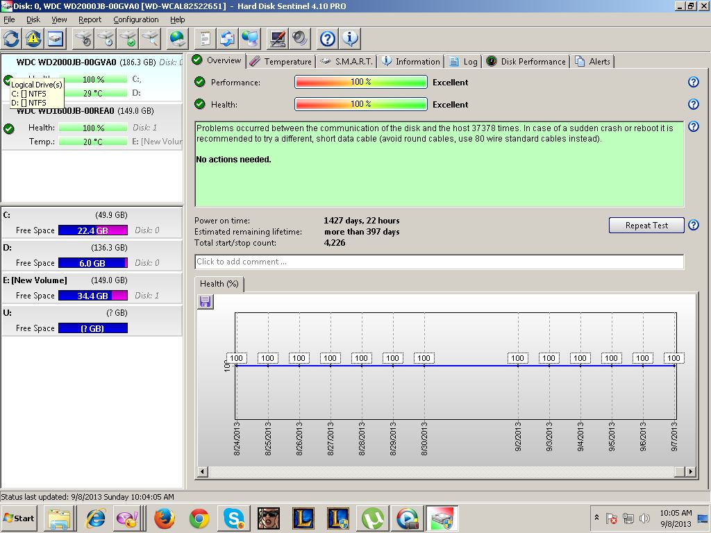
Task: Open the Disk Performance tab
Action: click(x=526, y=62)
